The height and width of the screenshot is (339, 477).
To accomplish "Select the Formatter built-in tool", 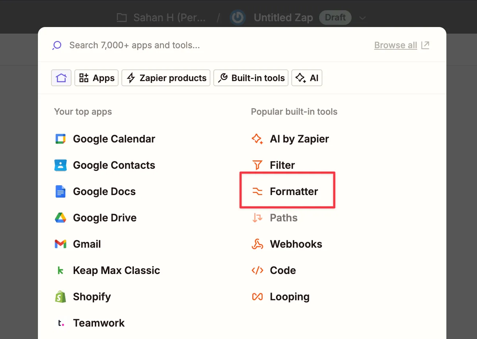I will click(294, 191).
